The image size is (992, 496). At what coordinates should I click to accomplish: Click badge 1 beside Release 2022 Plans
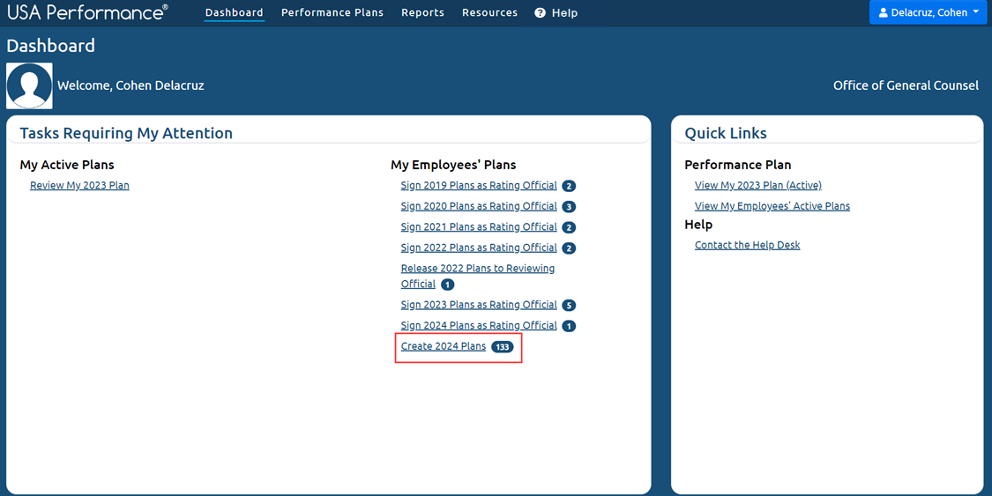(447, 285)
